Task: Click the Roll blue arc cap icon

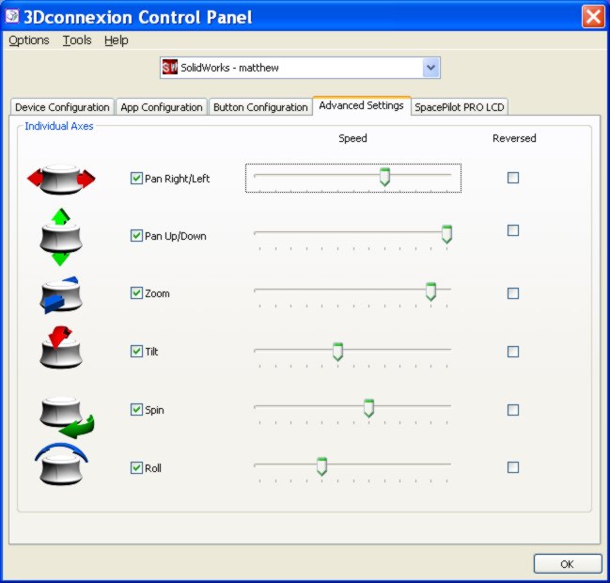Action: (61, 464)
